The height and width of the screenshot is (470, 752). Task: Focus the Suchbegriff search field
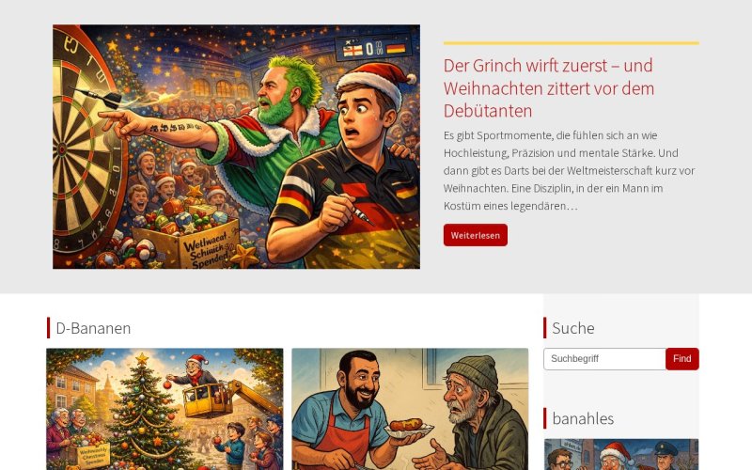pyautogui.click(x=604, y=359)
